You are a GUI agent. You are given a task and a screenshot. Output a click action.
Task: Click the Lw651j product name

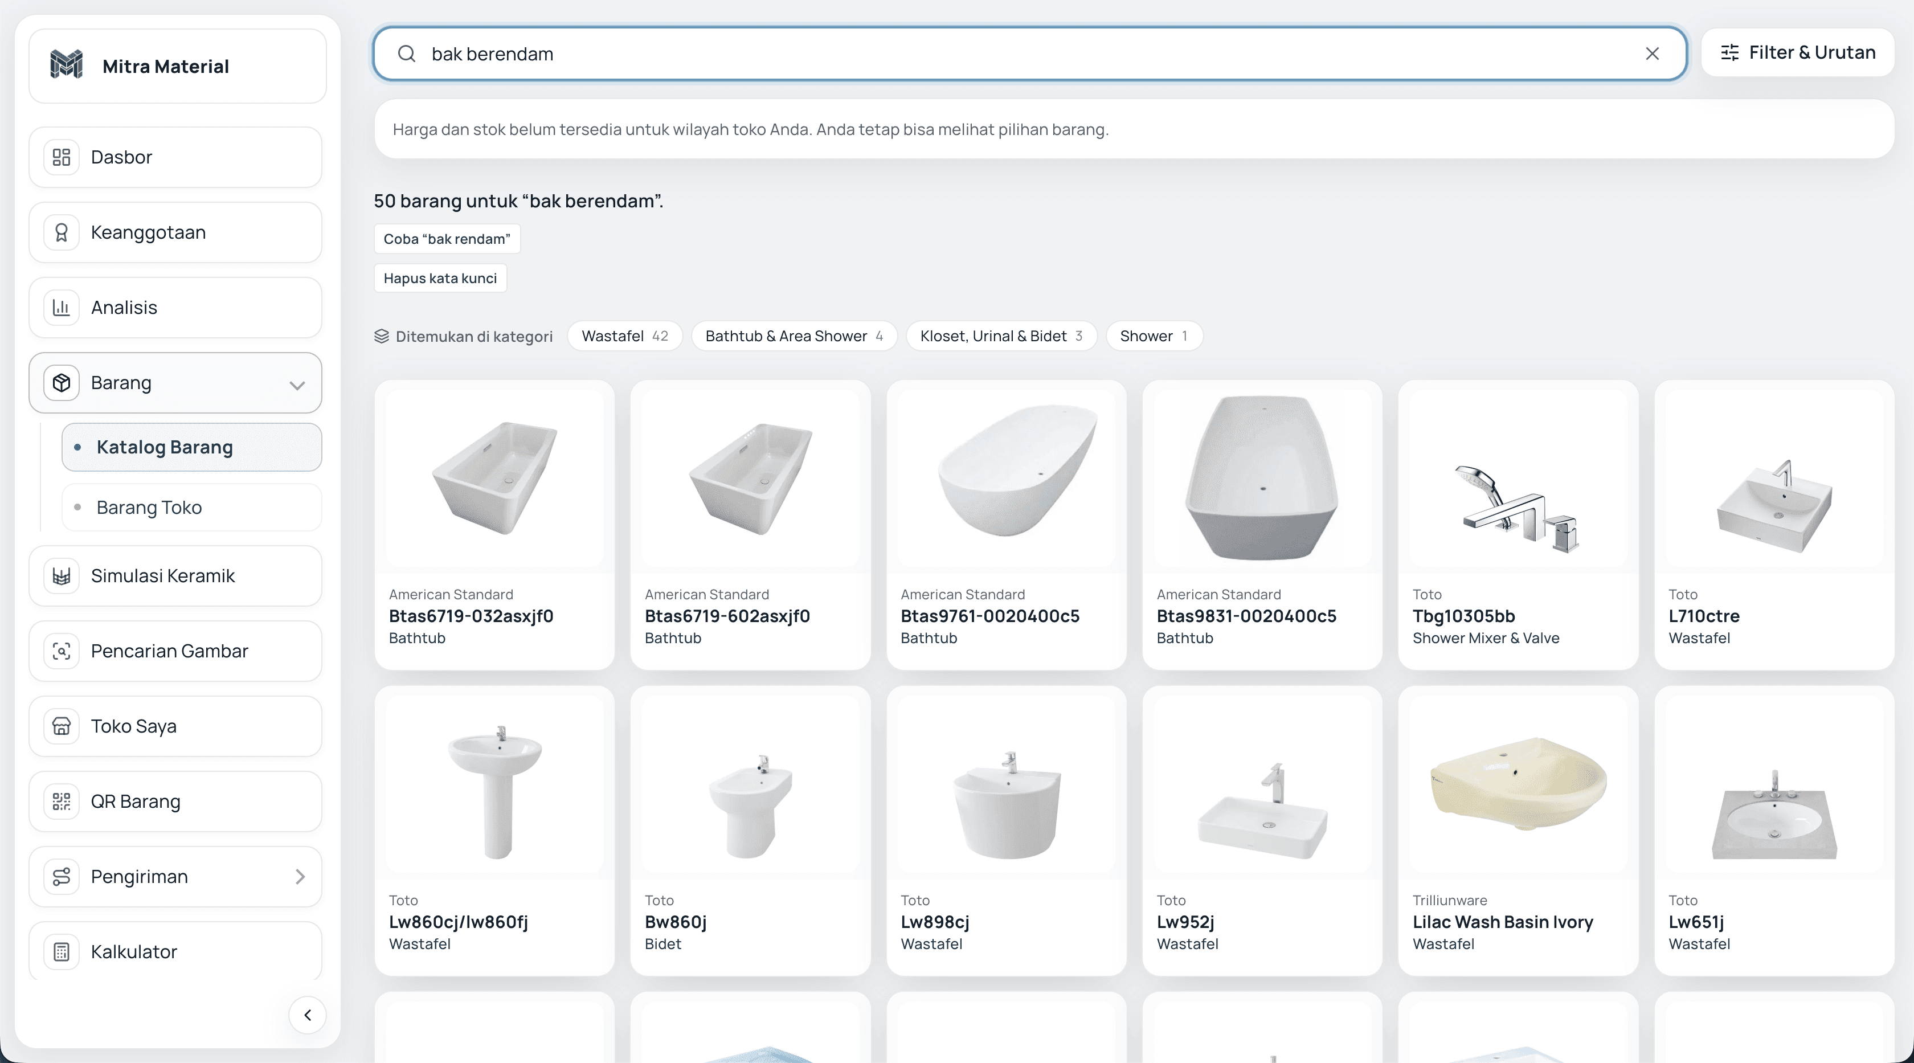click(1696, 922)
